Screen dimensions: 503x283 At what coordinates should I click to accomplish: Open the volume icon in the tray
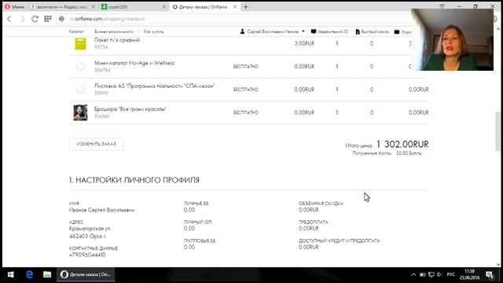pyautogui.click(x=439, y=274)
